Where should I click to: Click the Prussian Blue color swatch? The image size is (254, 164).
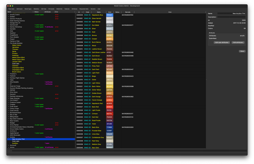[110, 131]
